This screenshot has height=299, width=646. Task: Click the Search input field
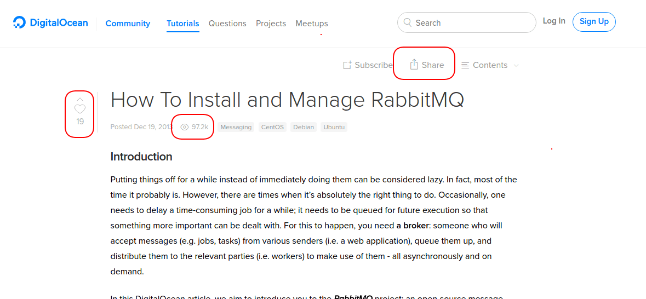point(467,22)
